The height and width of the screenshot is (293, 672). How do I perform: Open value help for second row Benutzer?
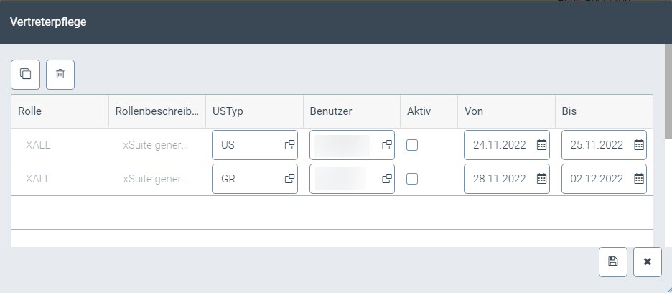tap(387, 179)
